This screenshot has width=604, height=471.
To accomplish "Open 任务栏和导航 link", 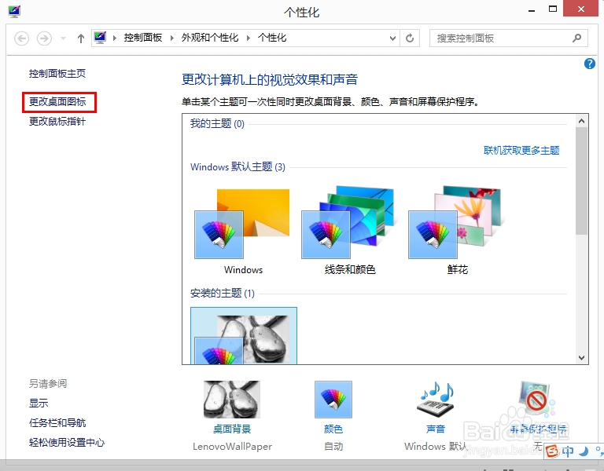I will click(x=57, y=423).
